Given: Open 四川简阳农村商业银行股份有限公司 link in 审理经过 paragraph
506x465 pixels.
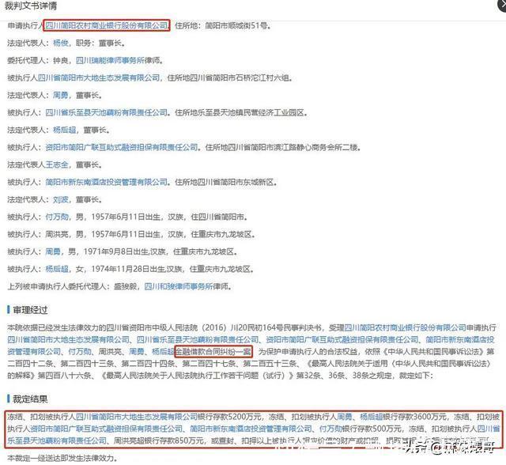Looking at the screenshot, I should [406, 328].
